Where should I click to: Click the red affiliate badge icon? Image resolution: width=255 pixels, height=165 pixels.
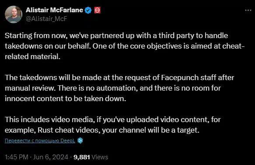click(x=97, y=10)
